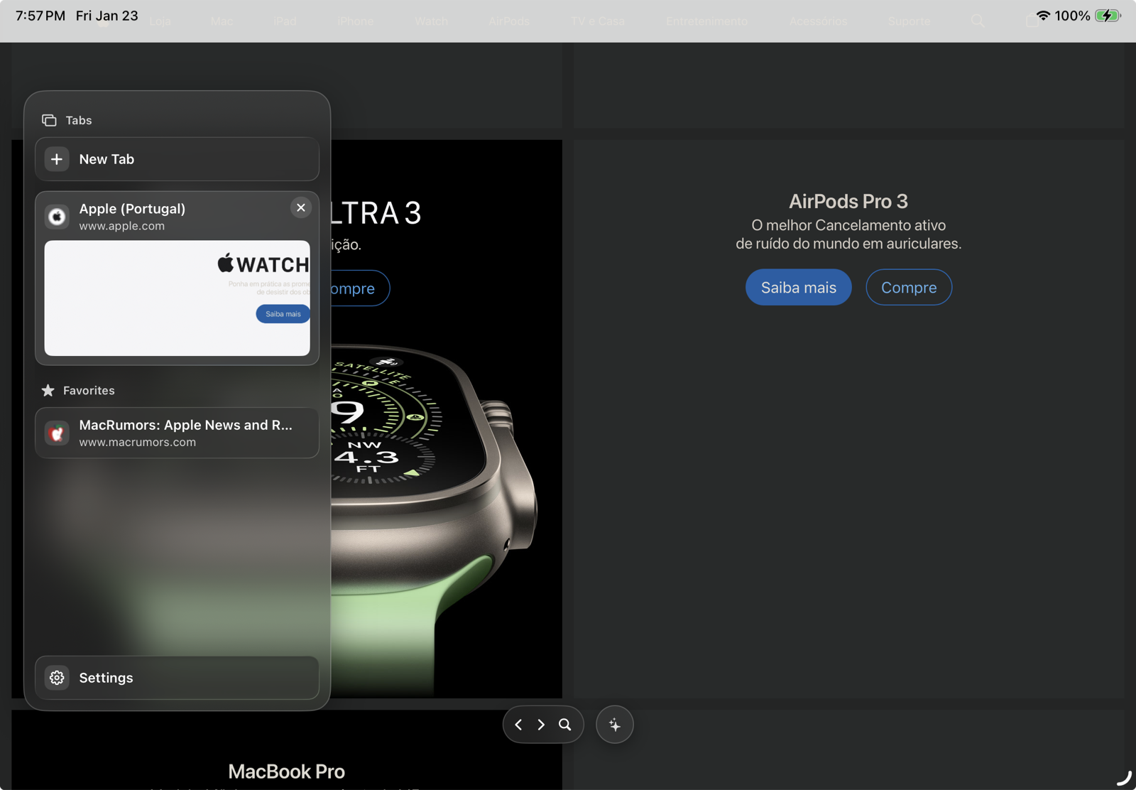
Task: Open MacRumors favorite bookmark
Action: [177, 433]
